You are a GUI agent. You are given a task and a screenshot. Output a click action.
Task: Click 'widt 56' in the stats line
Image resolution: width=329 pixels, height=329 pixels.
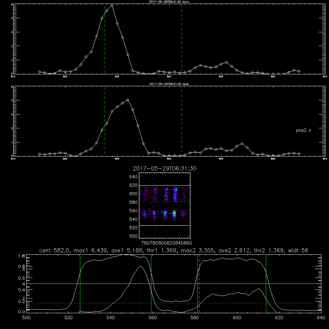298,250
